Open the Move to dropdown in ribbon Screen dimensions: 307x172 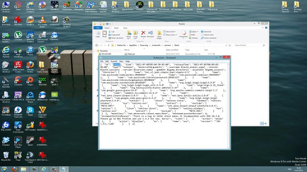tap(129, 37)
